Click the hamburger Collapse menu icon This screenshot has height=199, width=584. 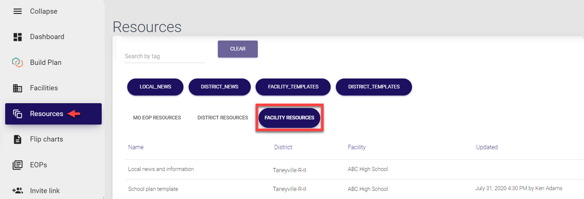[17, 11]
